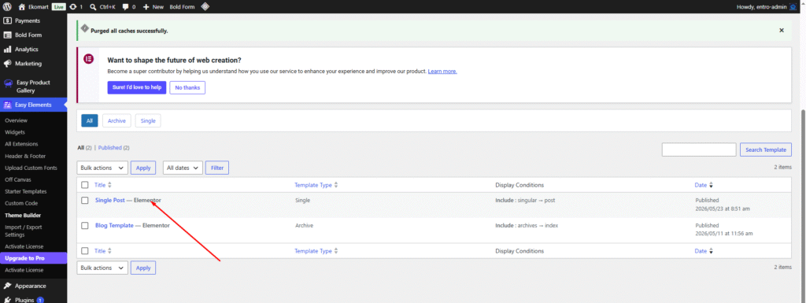Open the WordPress logo menu
806x303 pixels.
[x=7, y=7]
